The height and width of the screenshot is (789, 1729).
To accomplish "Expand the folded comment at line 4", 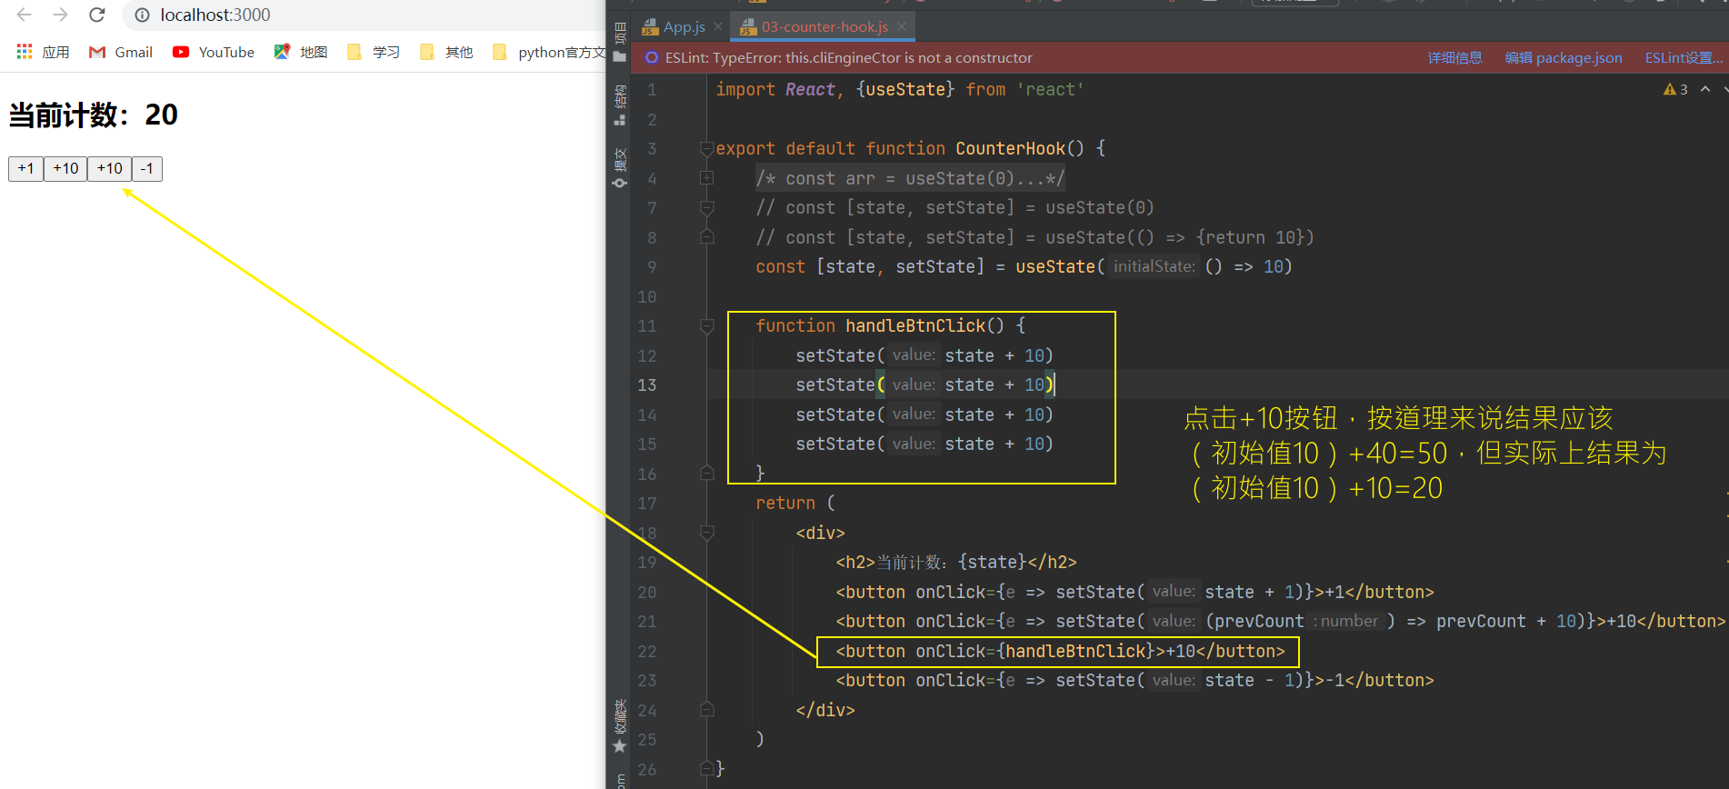I will pos(706,178).
